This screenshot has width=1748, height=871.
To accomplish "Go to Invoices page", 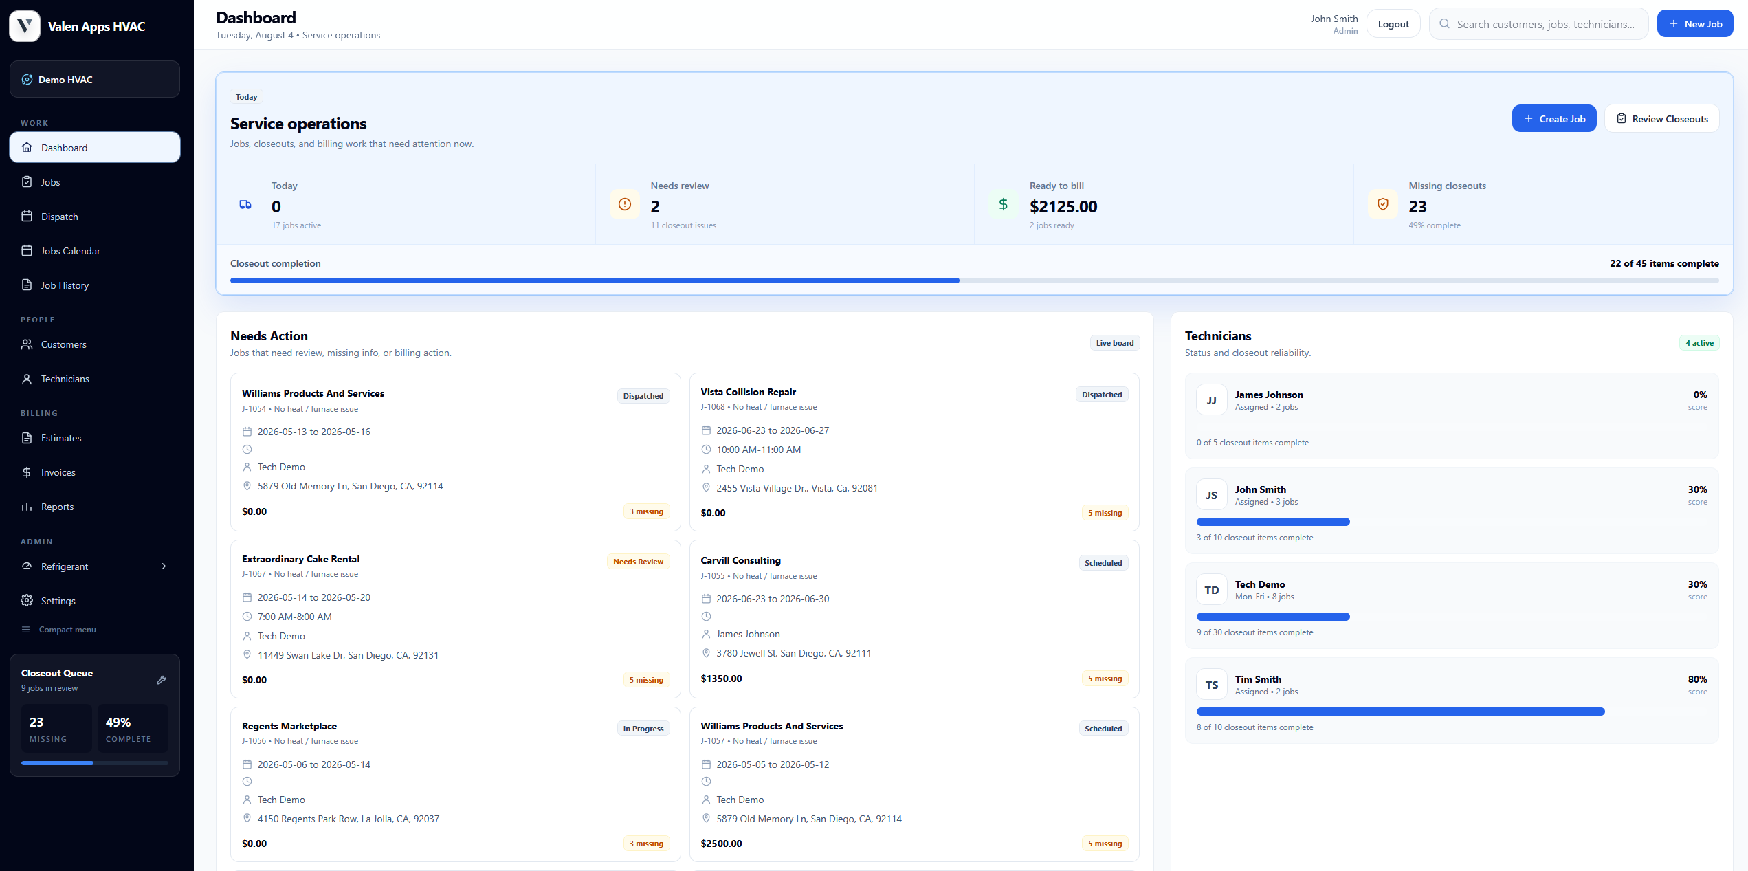I will 95,472.
